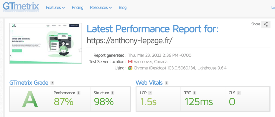Viewport: 275px width, 117px height.
Task: Click the GTmetrix Grade heading
Action: 29,83
